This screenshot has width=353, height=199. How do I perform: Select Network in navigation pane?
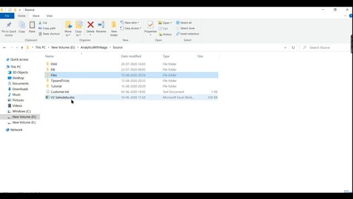pyautogui.click(x=16, y=130)
